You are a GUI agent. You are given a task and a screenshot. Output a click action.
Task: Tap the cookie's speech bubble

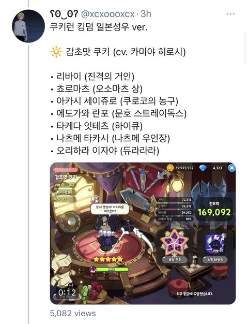coord(110,209)
